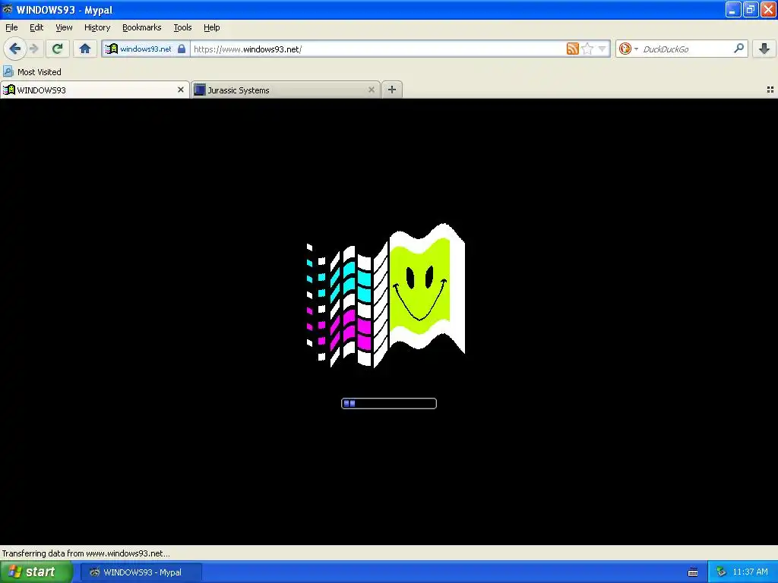
Task: Bookmark this page with the star icon
Action: click(x=587, y=49)
